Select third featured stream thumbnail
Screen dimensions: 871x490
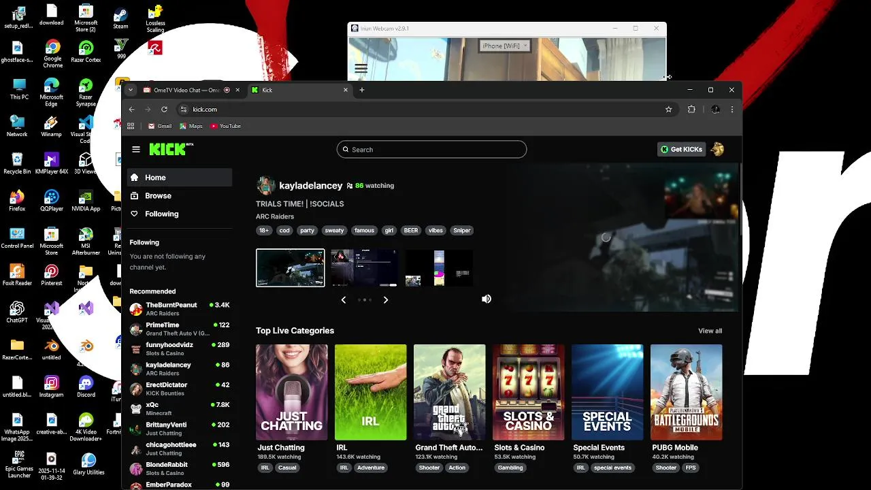(x=438, y=267)
